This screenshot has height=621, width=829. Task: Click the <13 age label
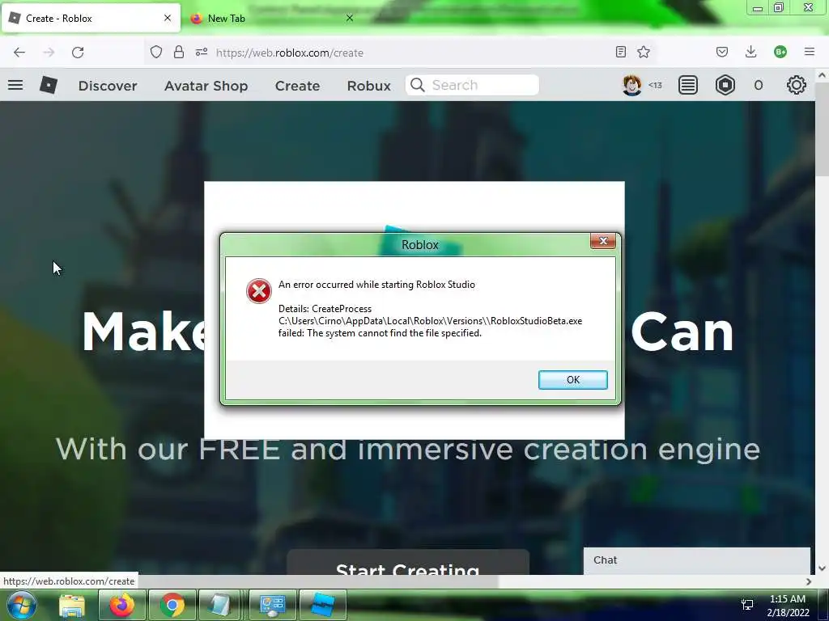655,85
